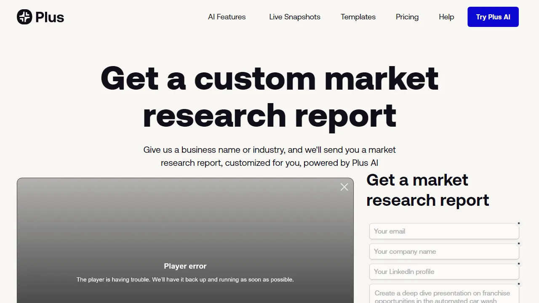This screenshot has width=539, height=303.
Task: Click the Try Plus AI button
Action: 493,17
